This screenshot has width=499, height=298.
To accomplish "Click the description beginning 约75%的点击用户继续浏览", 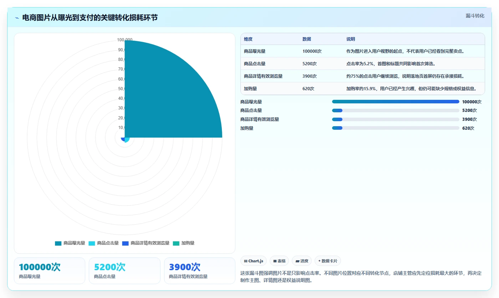I will pyautogui.click(x=405, y=76).
